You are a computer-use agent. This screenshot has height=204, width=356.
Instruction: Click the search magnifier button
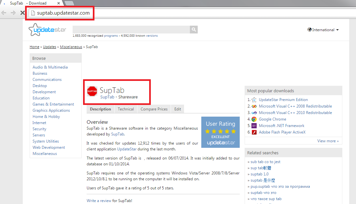(194, 30)
